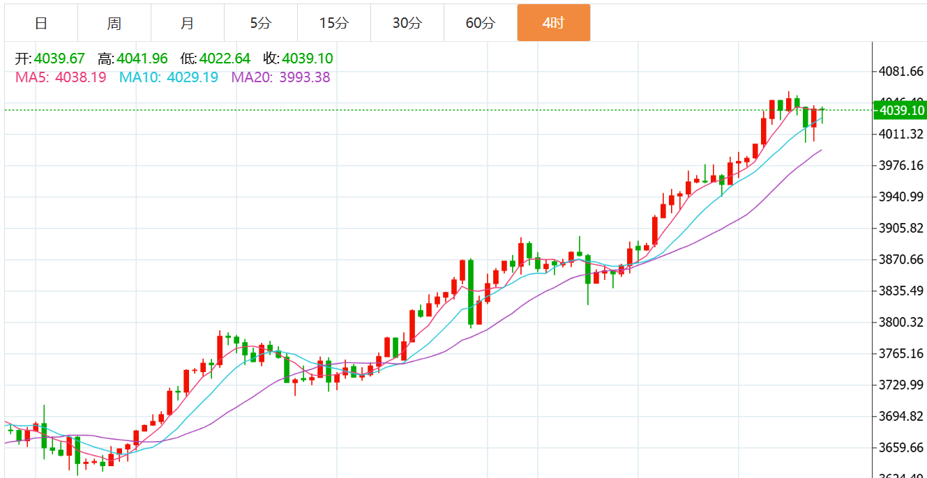Choose the 15分 timeframe tab
The image size is (927, 478).
point(334,23)
